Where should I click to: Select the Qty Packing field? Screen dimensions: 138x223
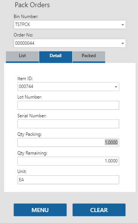(x=68, y=143)
